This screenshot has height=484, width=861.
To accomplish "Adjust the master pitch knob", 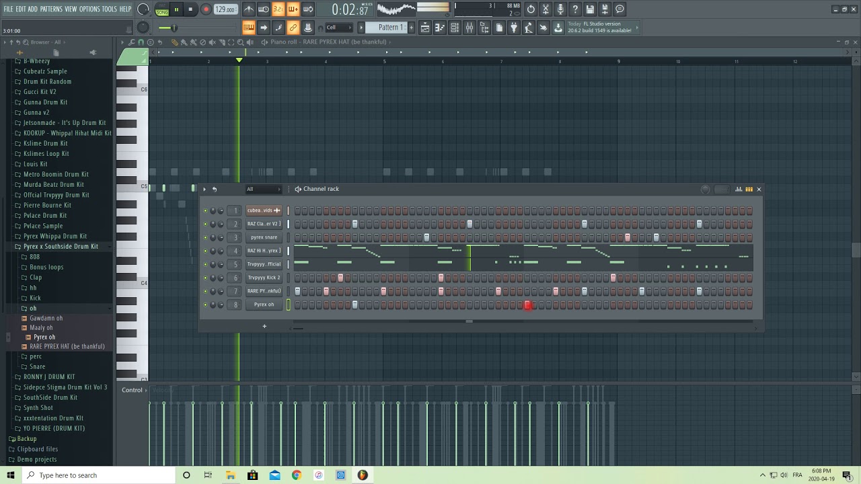I will 143,28.
